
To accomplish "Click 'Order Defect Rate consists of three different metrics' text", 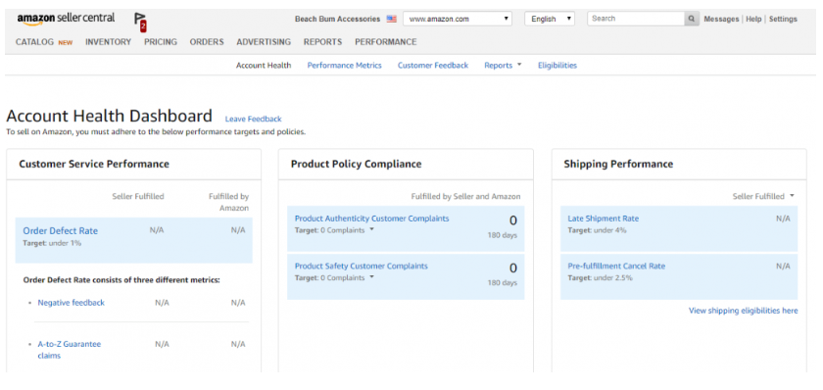I will (x=121, y=280).
